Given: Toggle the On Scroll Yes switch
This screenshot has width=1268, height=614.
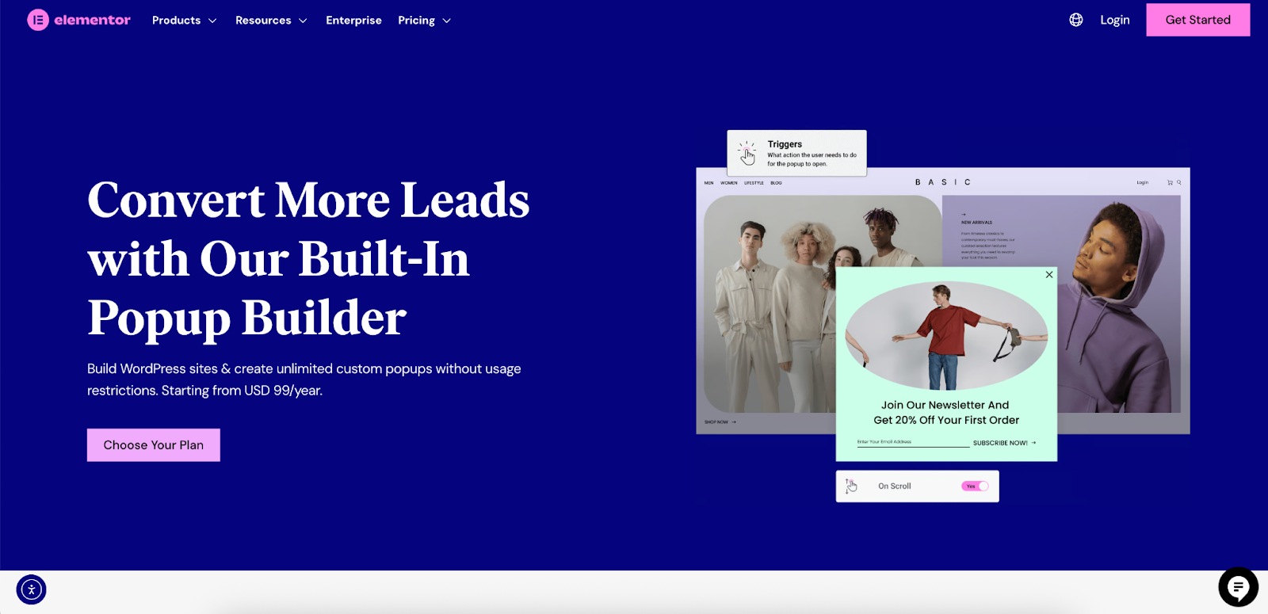Looking at the screenshot, I should tap(976, 486).
